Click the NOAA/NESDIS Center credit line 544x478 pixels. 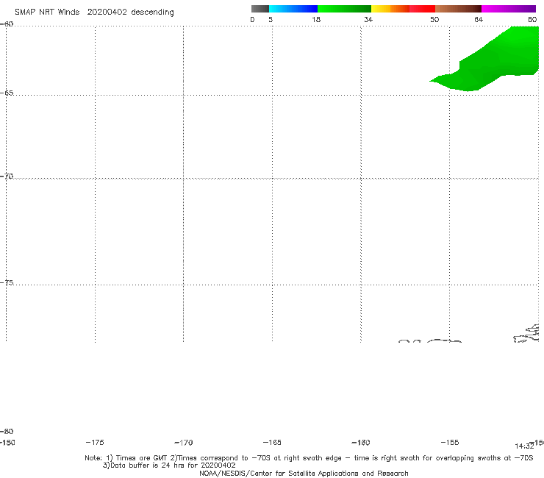(x=304, y=473)
